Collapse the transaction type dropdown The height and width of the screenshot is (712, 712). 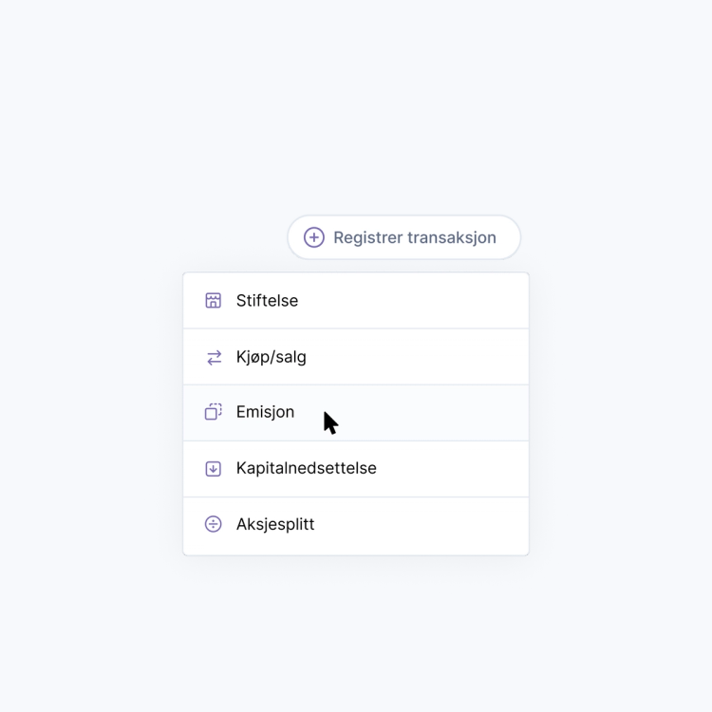pos(404,237)
